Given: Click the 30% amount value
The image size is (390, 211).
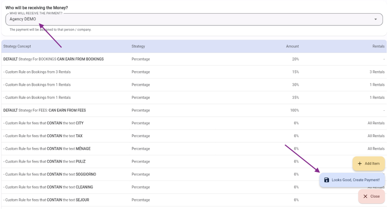Looking at the screenshot, I should pos(295,85).
